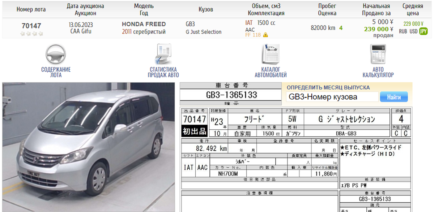Click the IAT transmission label in header row
Image resolution: width=434 pixels, height=212 pixels.
point(249,22)
